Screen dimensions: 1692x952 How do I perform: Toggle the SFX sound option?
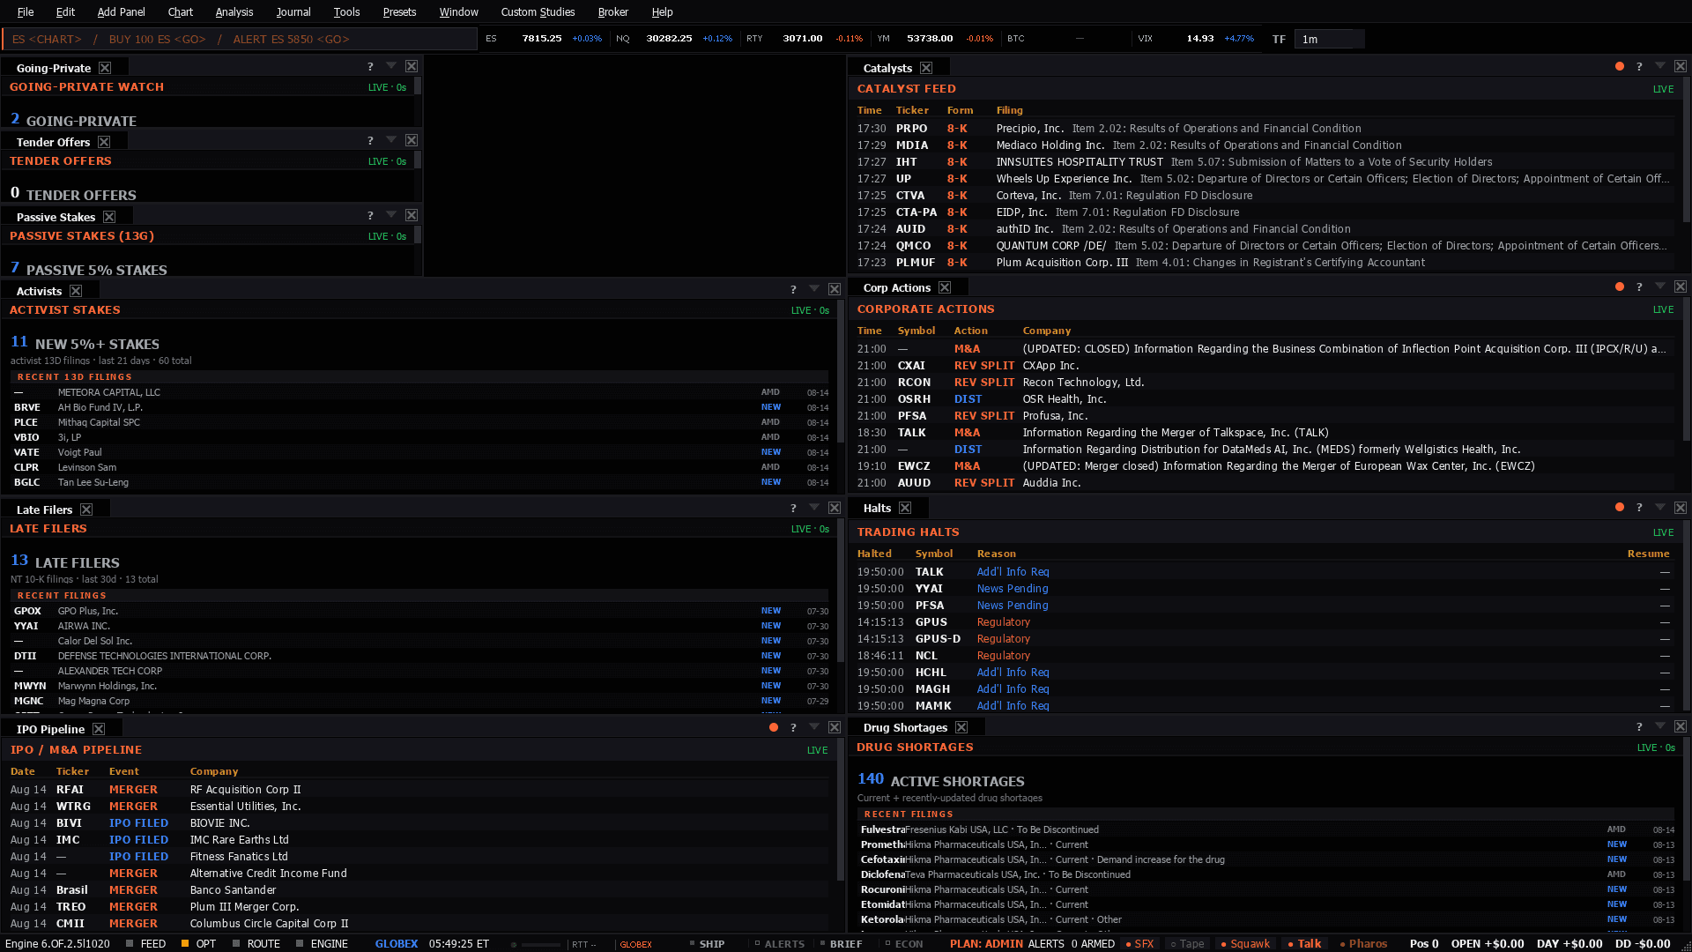click(x=1139, y=943)
